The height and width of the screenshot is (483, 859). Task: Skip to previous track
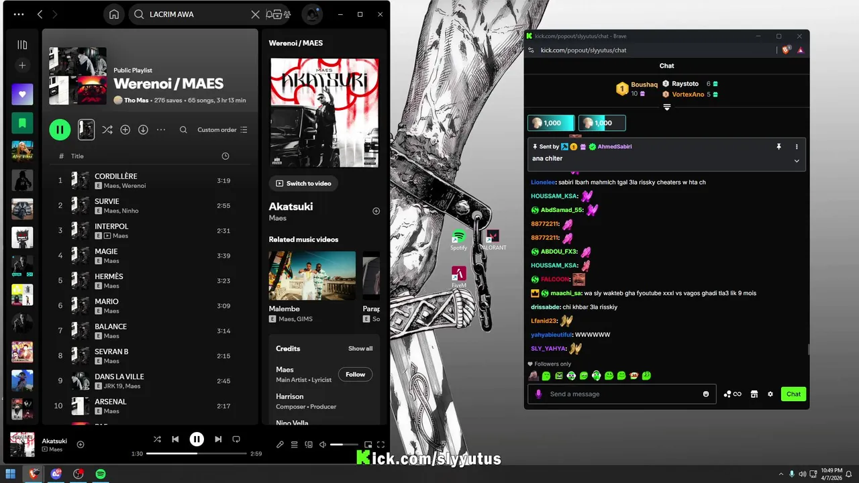pos(175,439)
